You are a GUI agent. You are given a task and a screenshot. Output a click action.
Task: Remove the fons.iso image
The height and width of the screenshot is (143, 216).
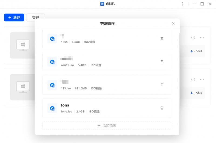(x=162, y=108)
